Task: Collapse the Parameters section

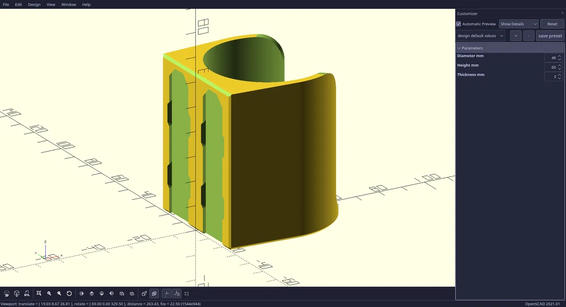Action: tap(509, 48)
